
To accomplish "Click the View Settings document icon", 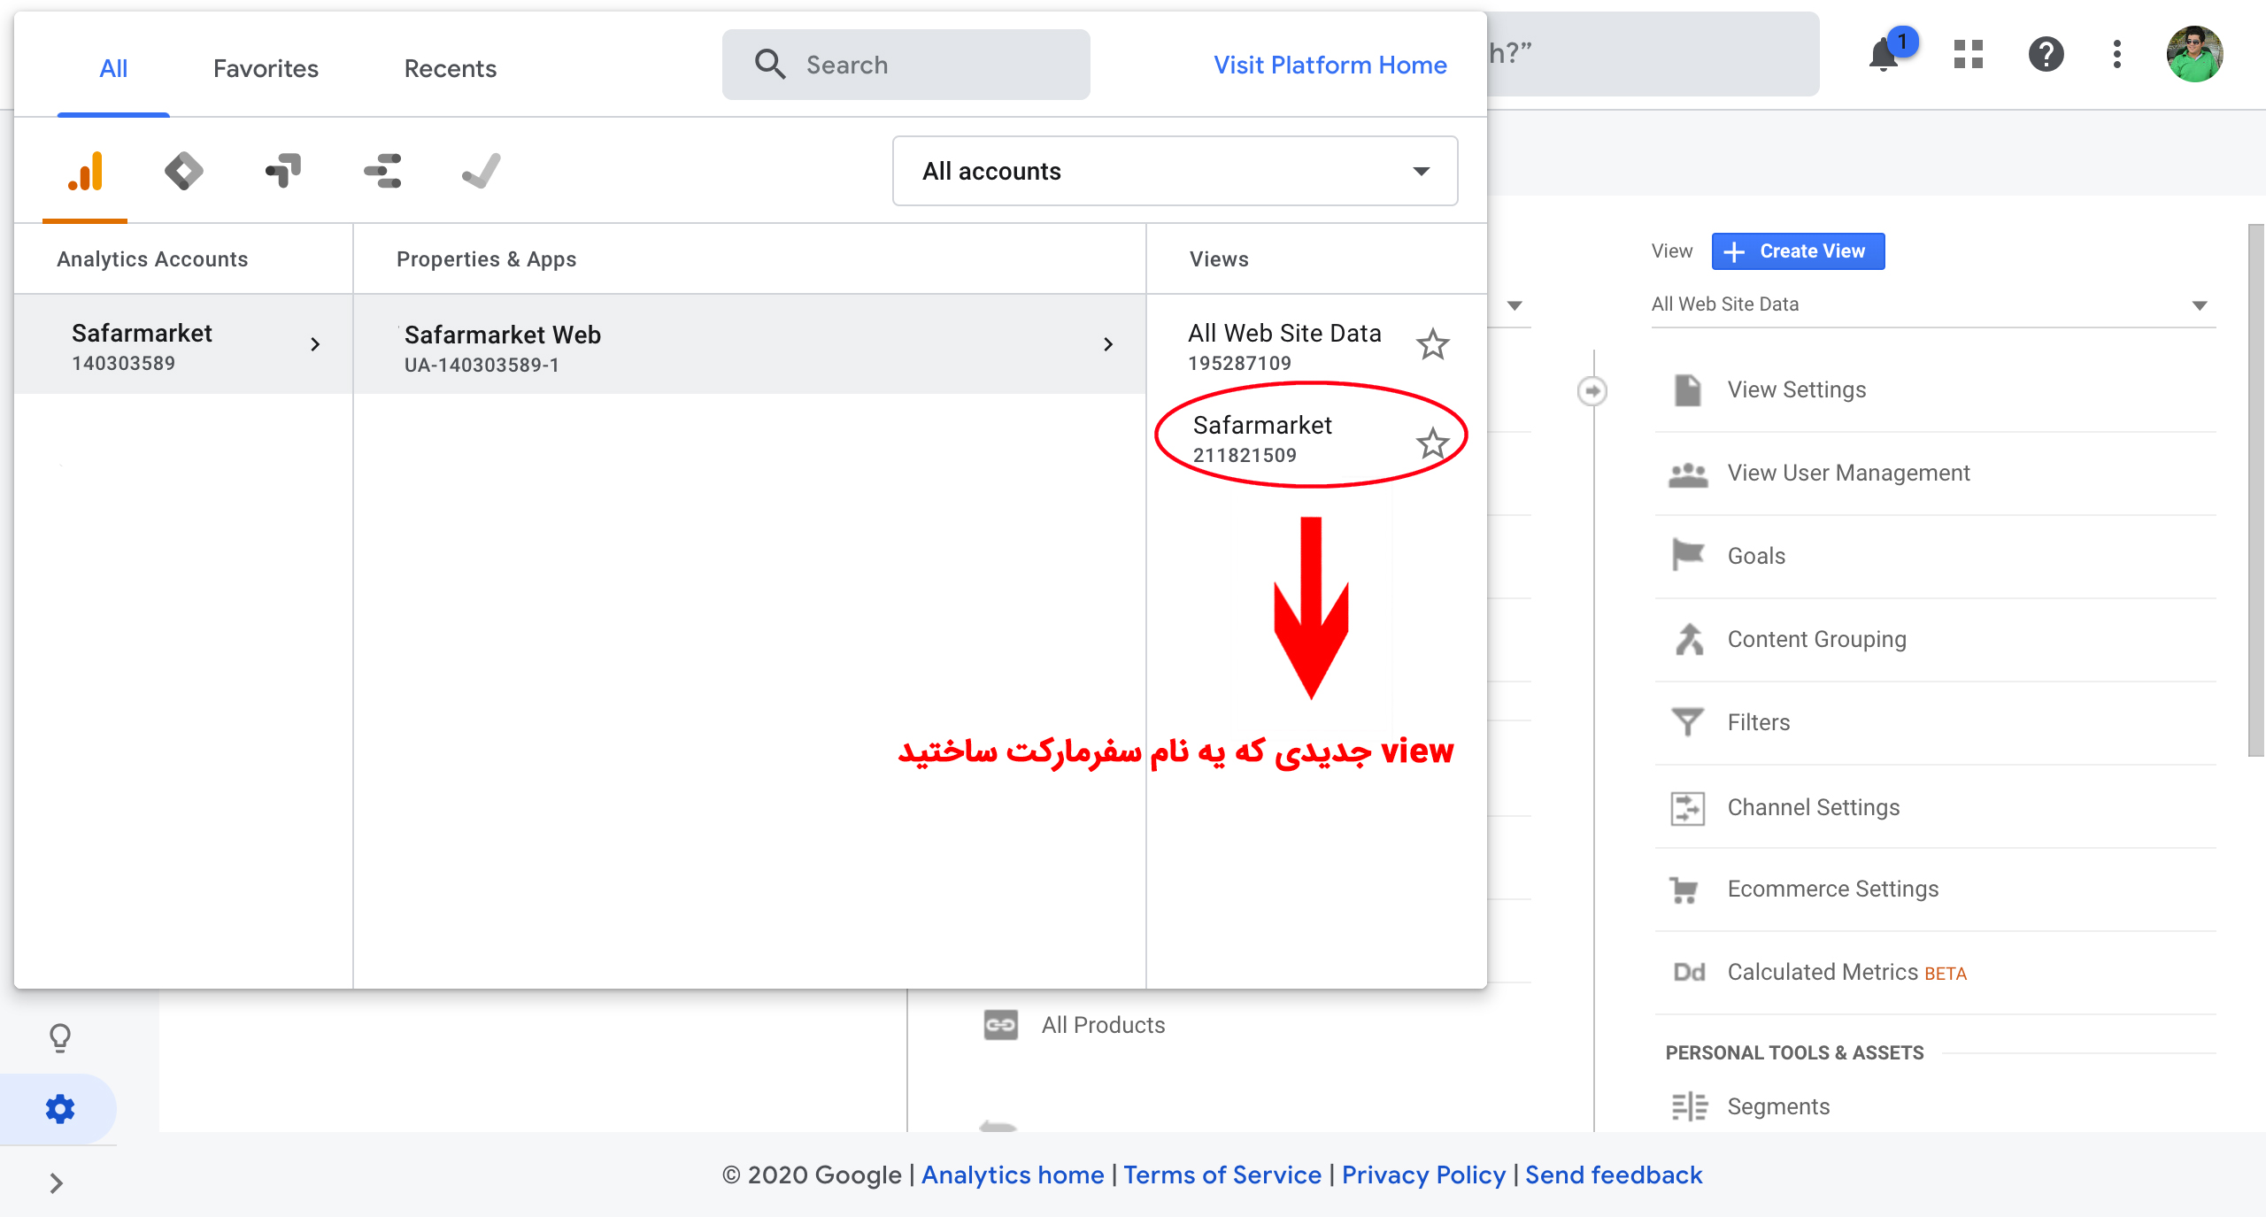I will tap(1688, 390).
